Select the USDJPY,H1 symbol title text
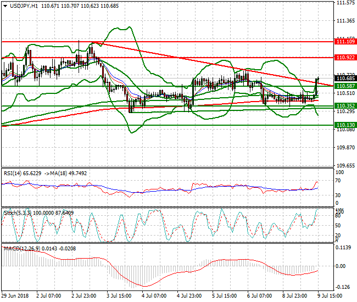This screenshot has width=357, height=302. (x=24, y=6)
